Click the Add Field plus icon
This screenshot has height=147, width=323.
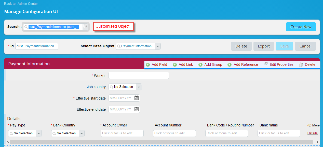tap(148, 64)
